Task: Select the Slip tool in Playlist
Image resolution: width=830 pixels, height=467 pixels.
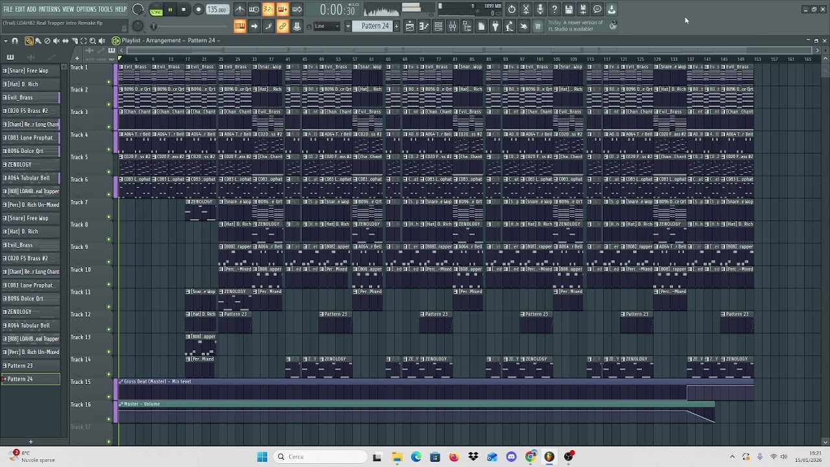Action: click(65, 41)
